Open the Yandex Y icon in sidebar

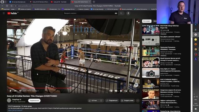[x=196, y=35]
